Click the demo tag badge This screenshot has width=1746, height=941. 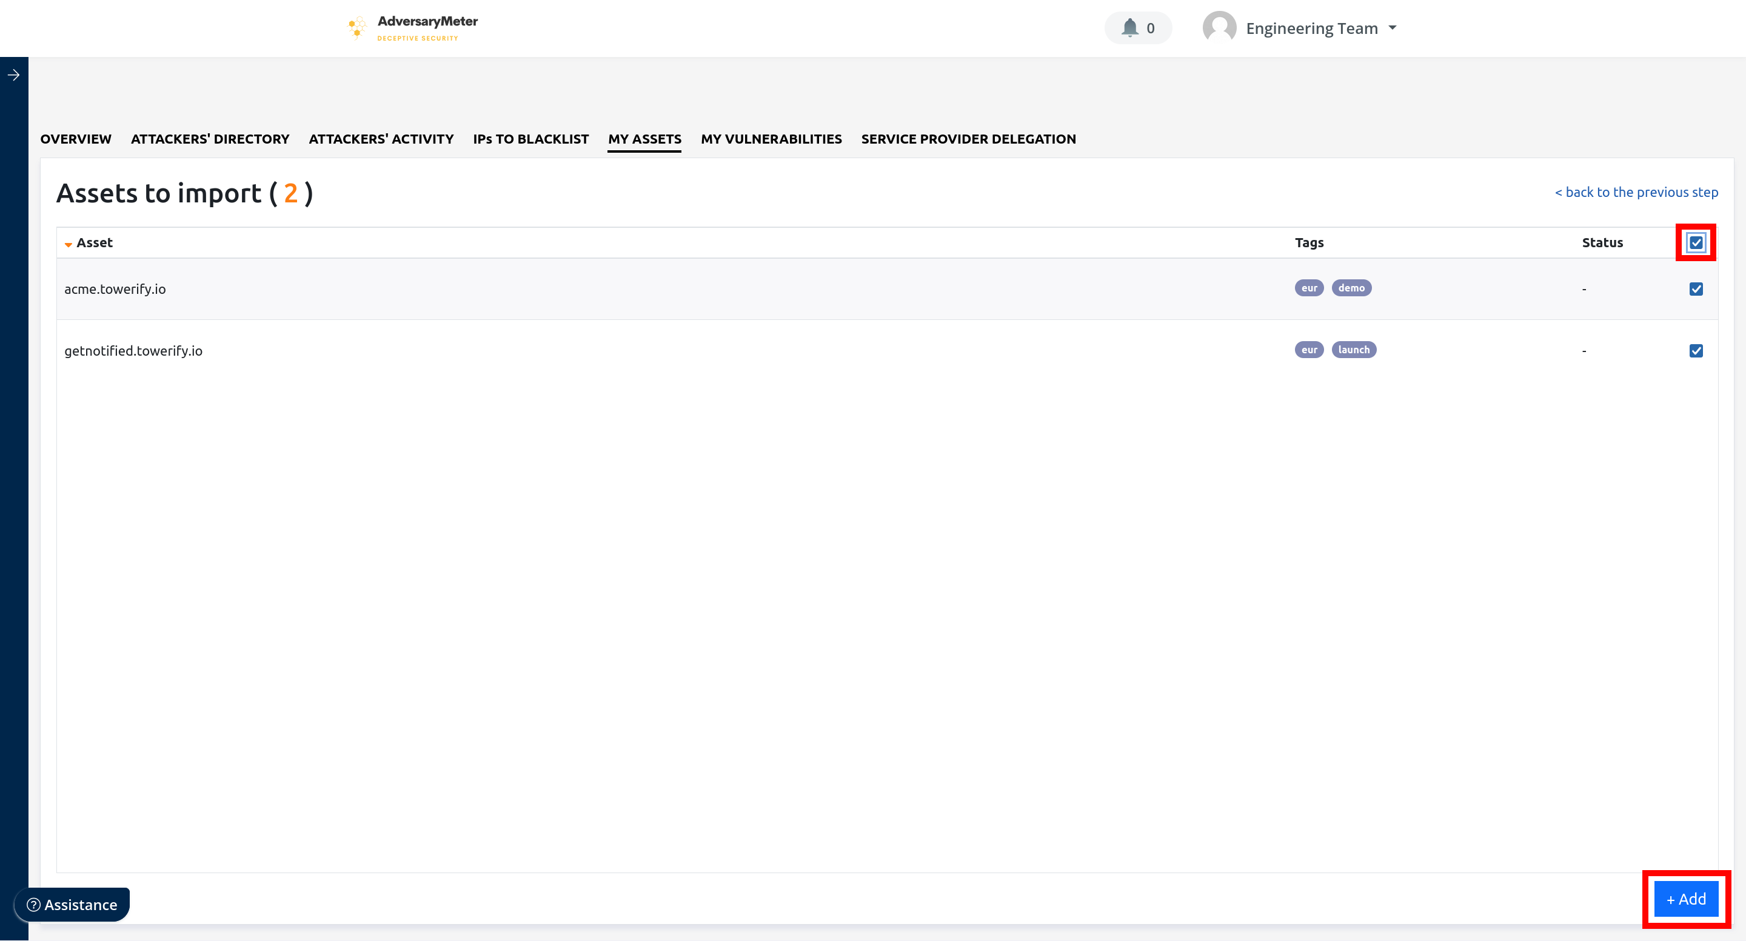[x=1351, y=288]
